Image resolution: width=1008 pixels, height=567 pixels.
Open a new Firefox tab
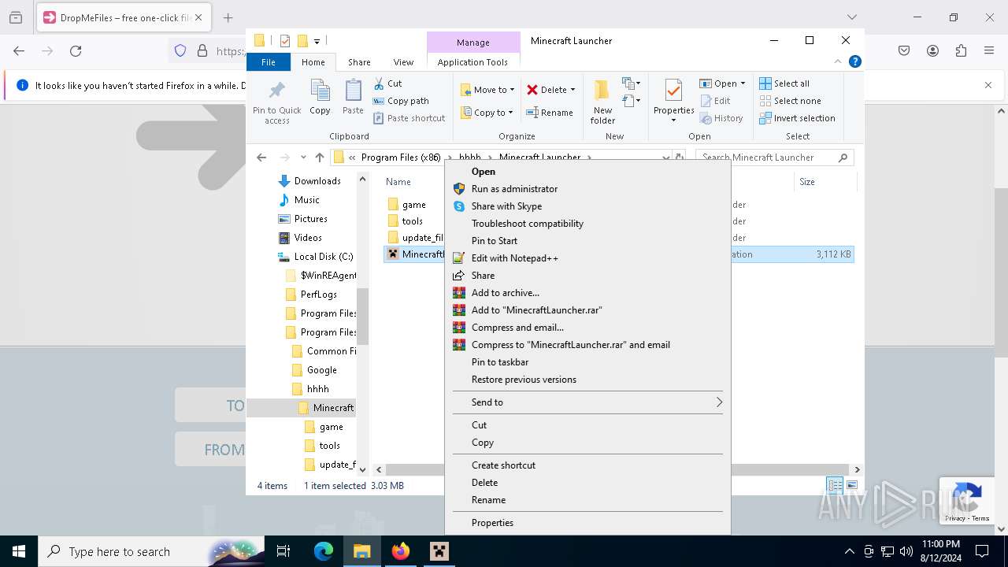click(228, 17)
